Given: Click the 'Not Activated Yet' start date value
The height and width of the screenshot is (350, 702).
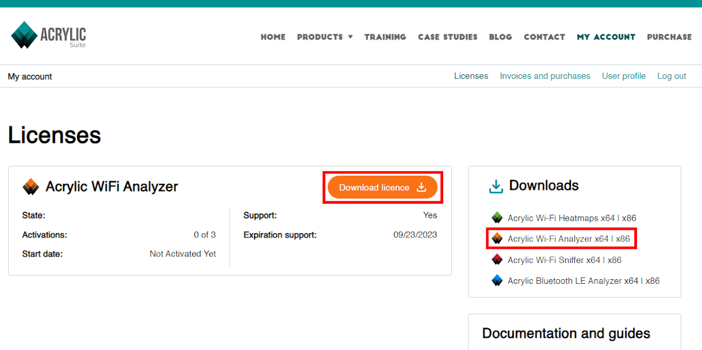Looking at the screenshot, I should pyautogui.click(x=183, y=254).
